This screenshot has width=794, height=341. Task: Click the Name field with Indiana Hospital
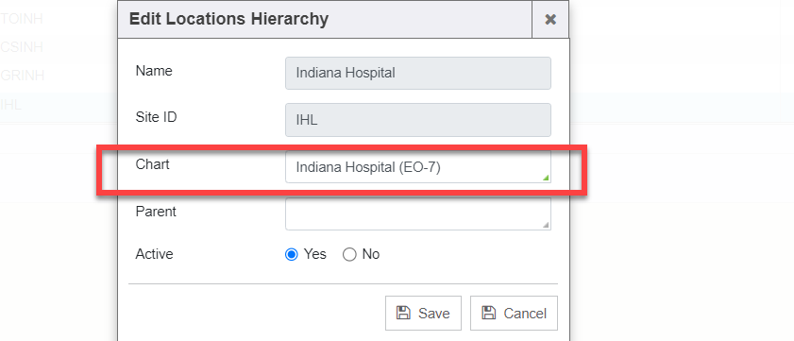point(417,73)
